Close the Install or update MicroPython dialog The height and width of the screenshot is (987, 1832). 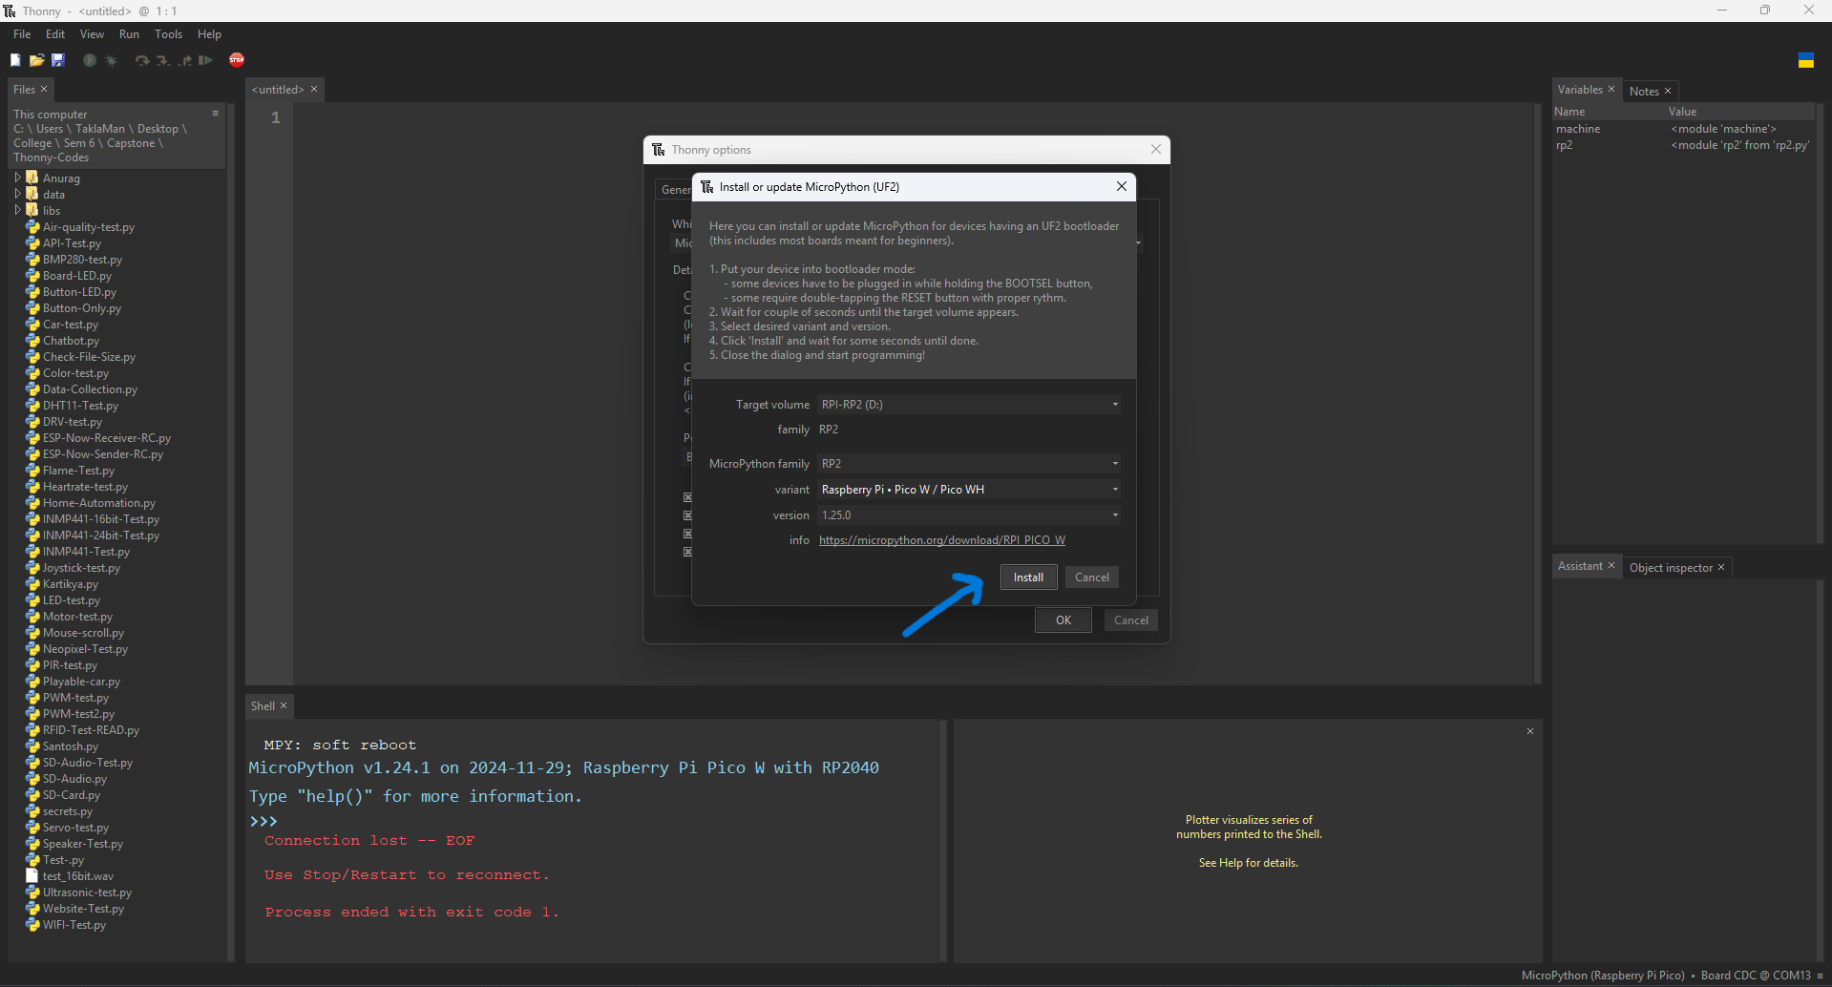[x=1122, y=186]
